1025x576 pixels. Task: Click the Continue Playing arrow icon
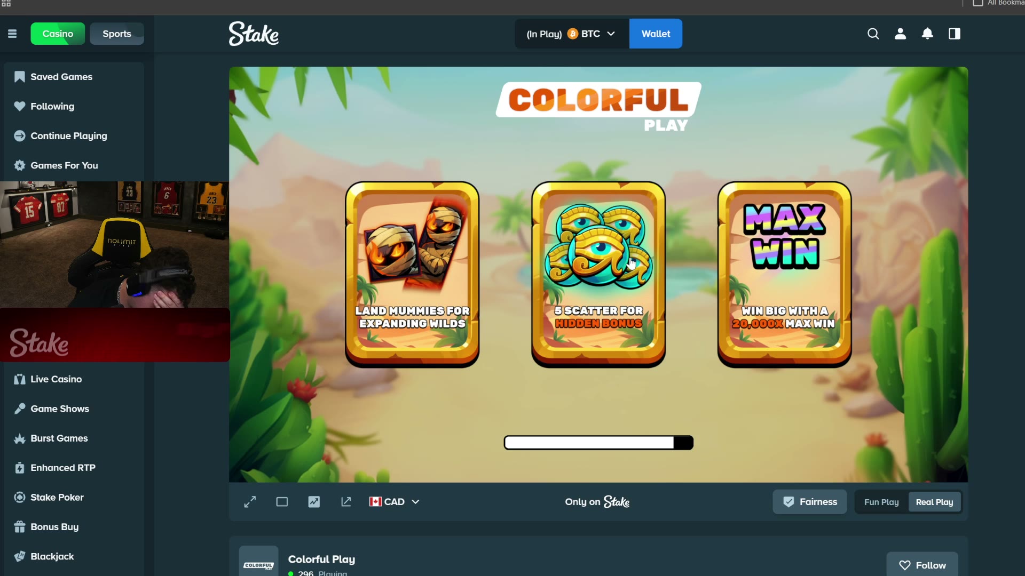click(x=20, y=136)
